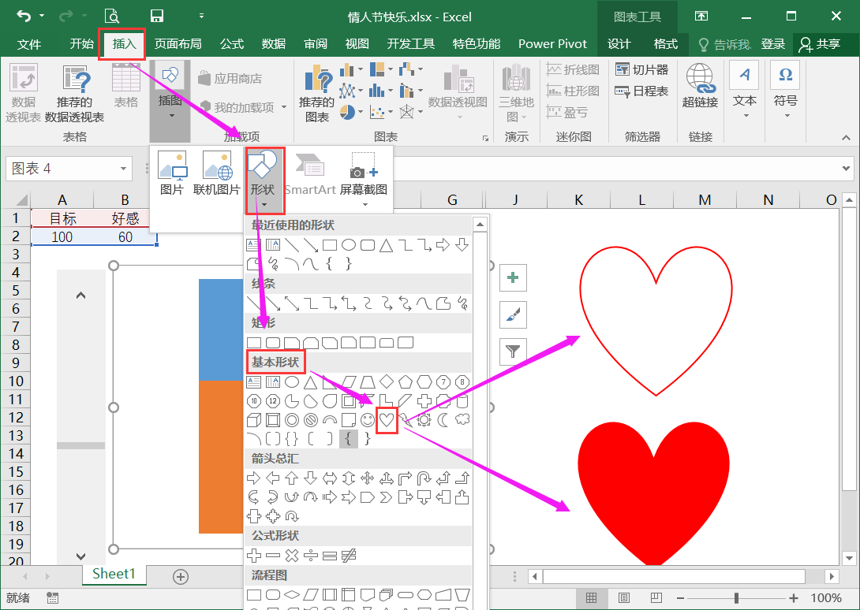Click the Chart Elements plus button
The image size is (860, 610).
point(513,278)
